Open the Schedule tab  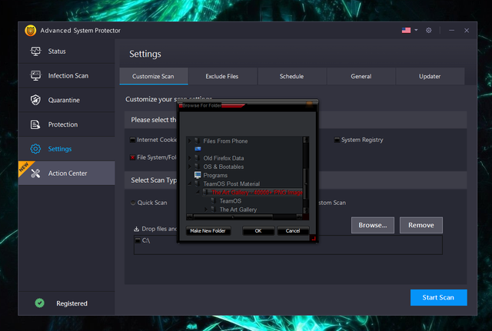tap(292, 76)
